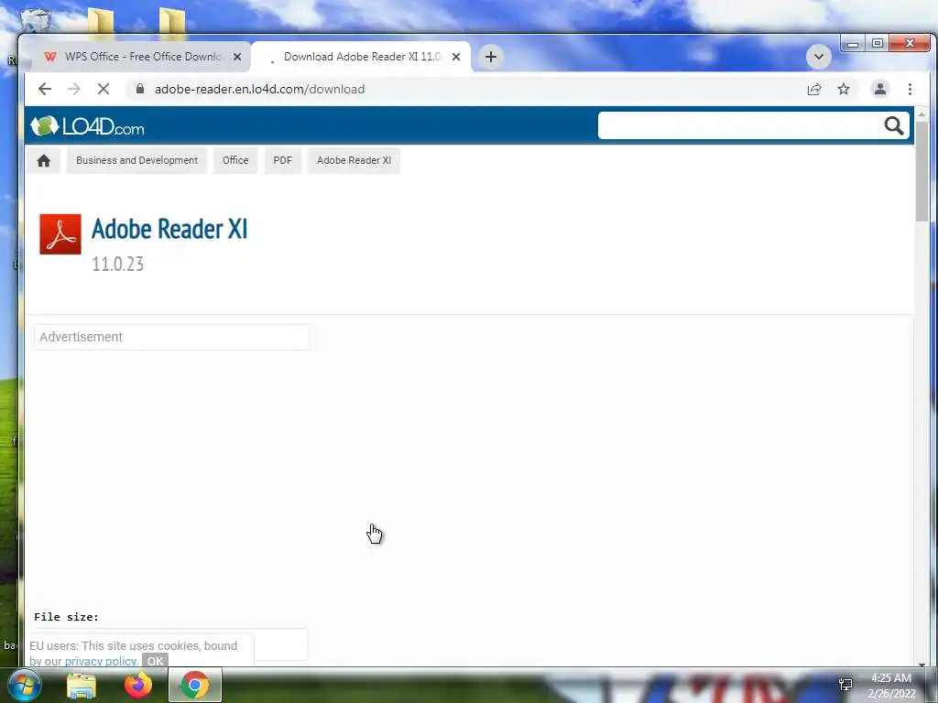Open the Adobe Reader XI breadcrumb

[x=354, y=161]
